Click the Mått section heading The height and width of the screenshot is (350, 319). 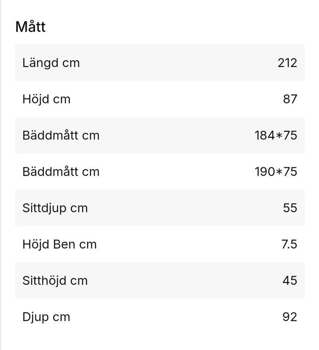[x=30, y=27]
